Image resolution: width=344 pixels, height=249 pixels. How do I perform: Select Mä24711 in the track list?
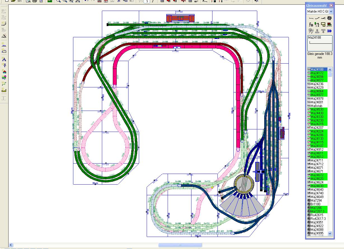317,160
